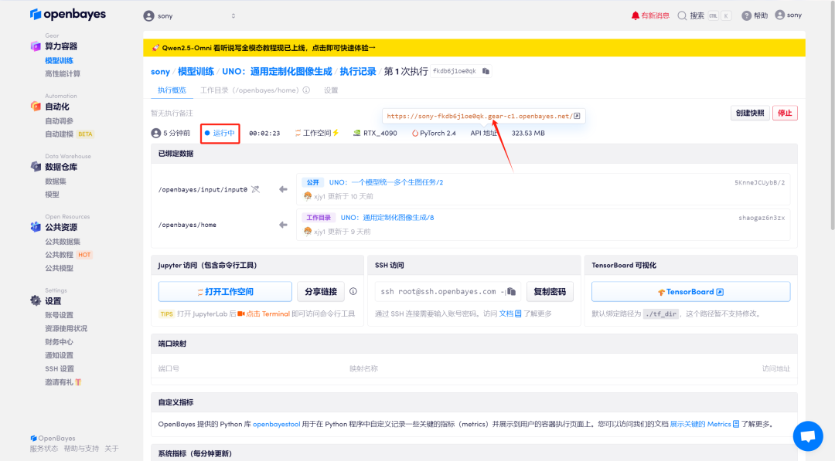Switch to the 工作目录 tab
The height and width of the screenshot is (461, 835).
coord(249,90)
